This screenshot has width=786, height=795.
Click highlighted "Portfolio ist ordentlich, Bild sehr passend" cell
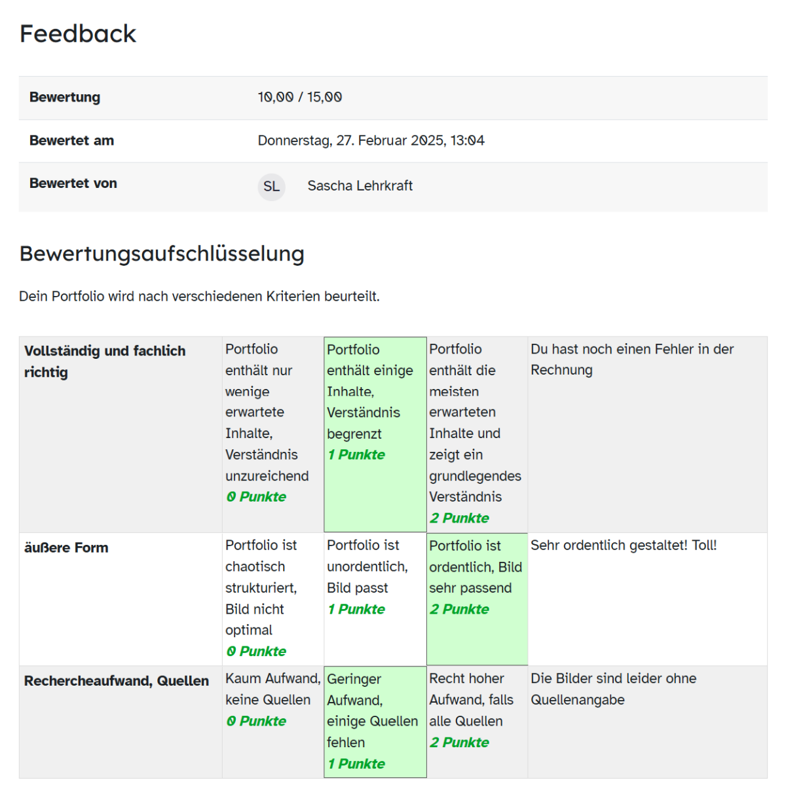coord(476,577)
